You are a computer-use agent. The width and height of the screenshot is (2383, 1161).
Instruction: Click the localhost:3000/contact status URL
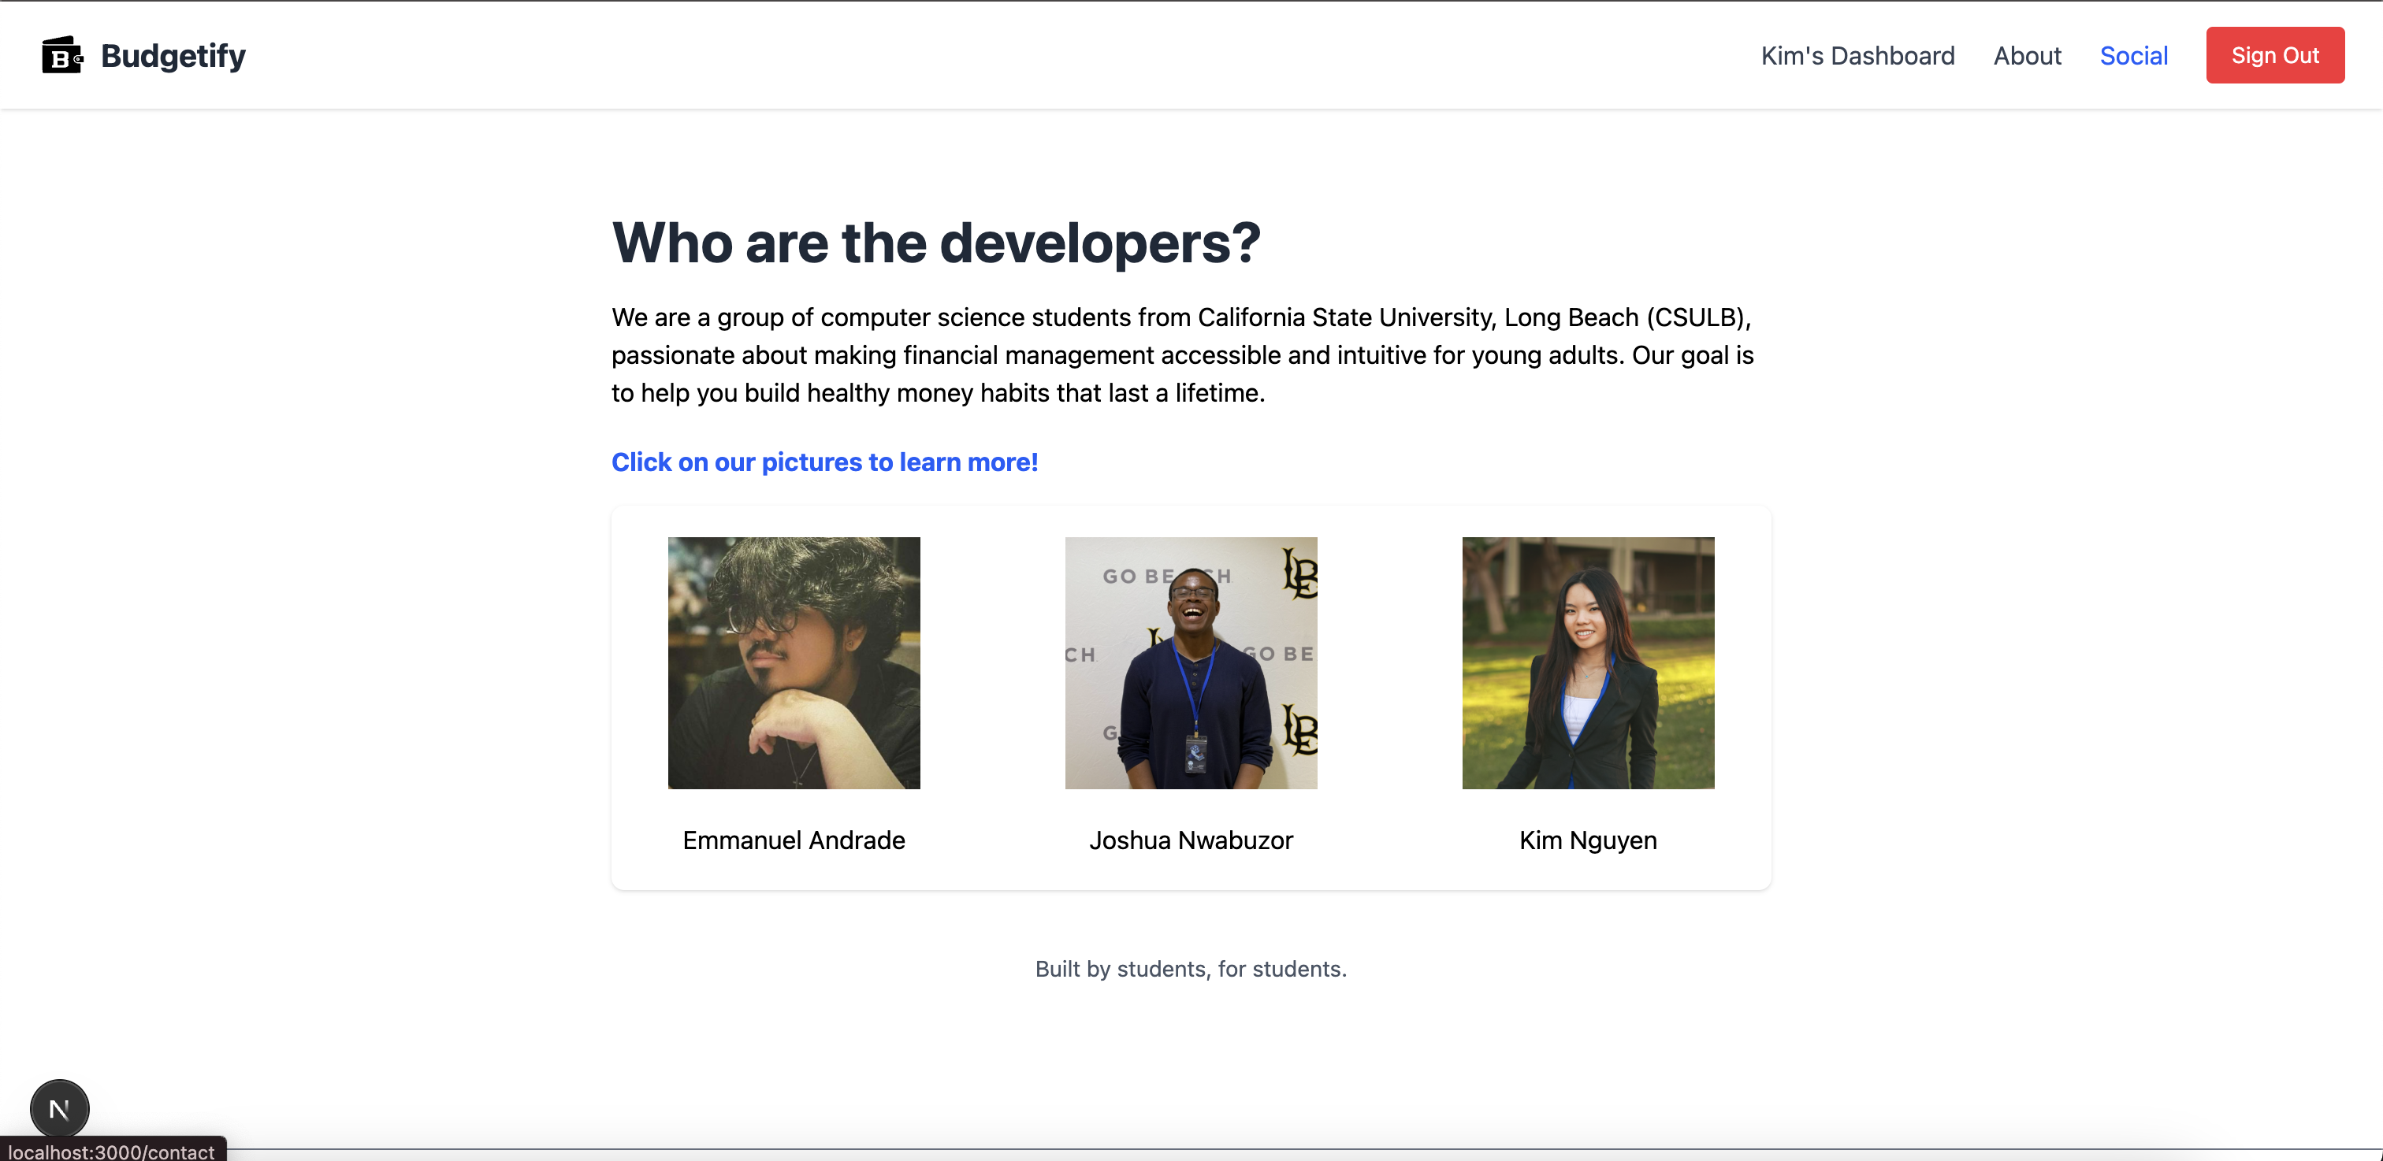tap(112, 1151)
